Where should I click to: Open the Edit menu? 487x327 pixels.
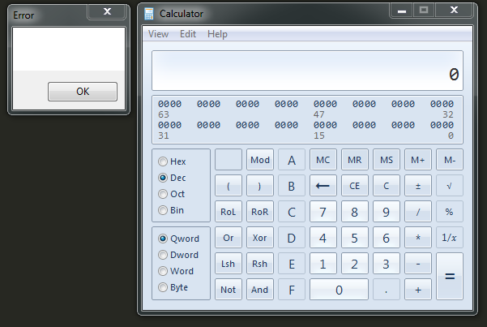pyautogui.click(x=188, y=34)
